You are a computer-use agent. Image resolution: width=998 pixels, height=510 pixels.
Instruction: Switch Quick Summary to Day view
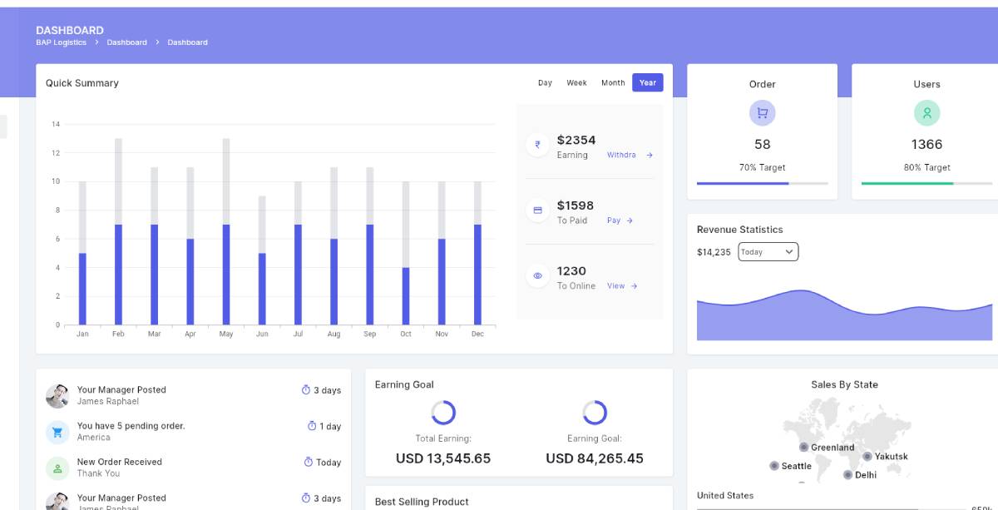pos(545,83)
